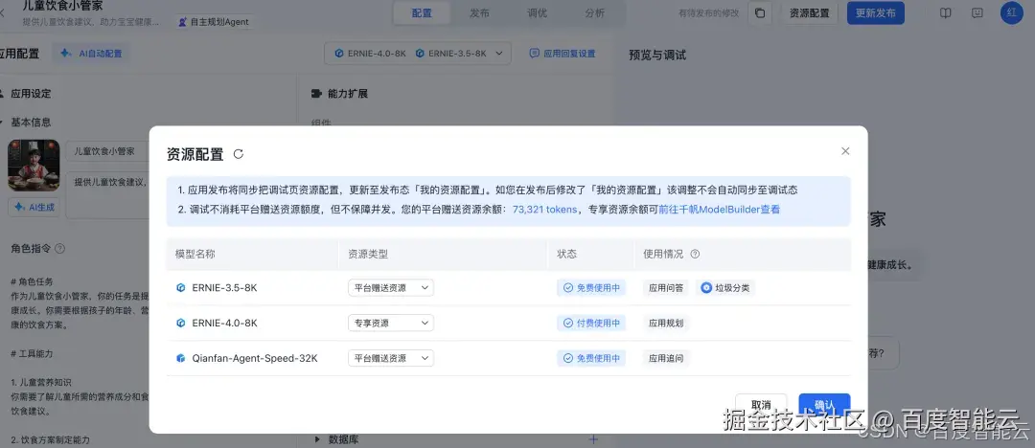Image resolution: width=1035 pixels, height=448 pixels.
Task: Click the AI生成 button under avatar
Action: [34, 207]
